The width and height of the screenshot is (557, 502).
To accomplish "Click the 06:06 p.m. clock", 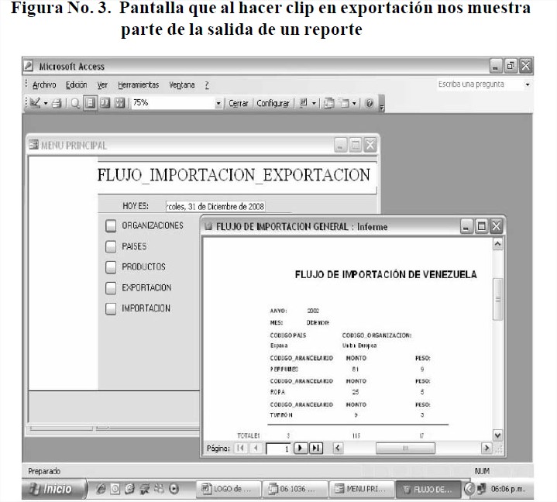I will [x=507, y=489].
